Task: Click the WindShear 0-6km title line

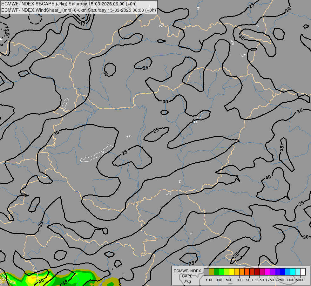Action: 79,10
